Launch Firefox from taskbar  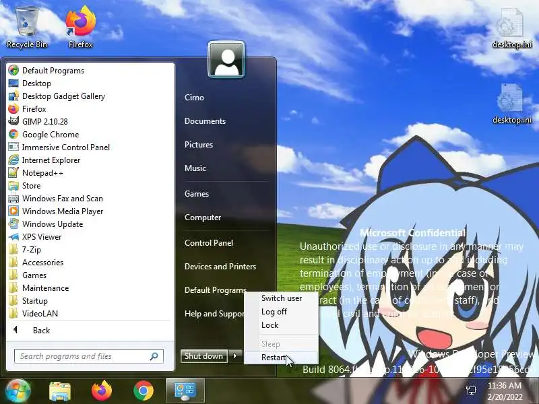click(102, 391)
